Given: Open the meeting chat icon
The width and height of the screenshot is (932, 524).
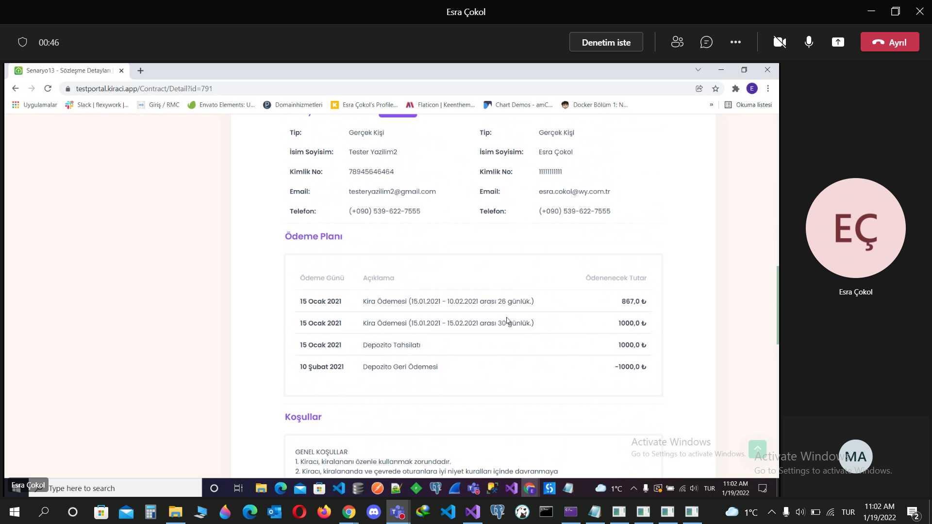Looking at the screenshot, I should [706, 42].
